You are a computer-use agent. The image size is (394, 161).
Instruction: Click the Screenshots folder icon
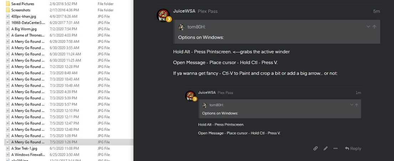(x=8, y=10)
